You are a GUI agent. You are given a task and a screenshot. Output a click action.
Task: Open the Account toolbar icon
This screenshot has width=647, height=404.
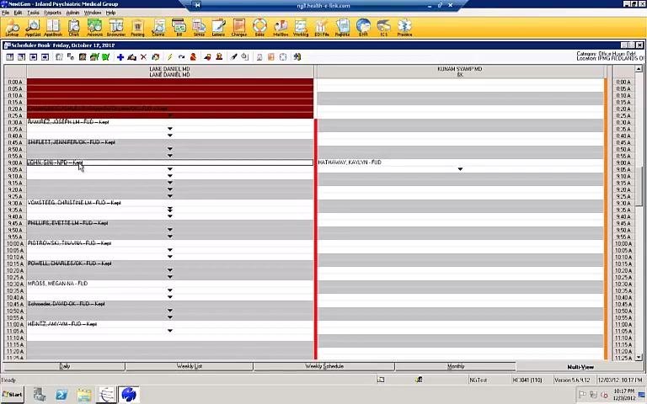tap(94, 28)
